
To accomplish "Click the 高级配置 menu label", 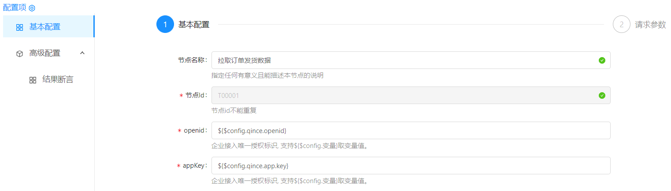I will [45, 53].
